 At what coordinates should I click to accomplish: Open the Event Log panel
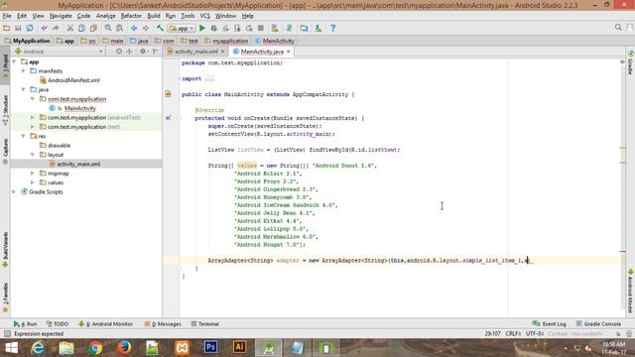click(x=549, y=324)
